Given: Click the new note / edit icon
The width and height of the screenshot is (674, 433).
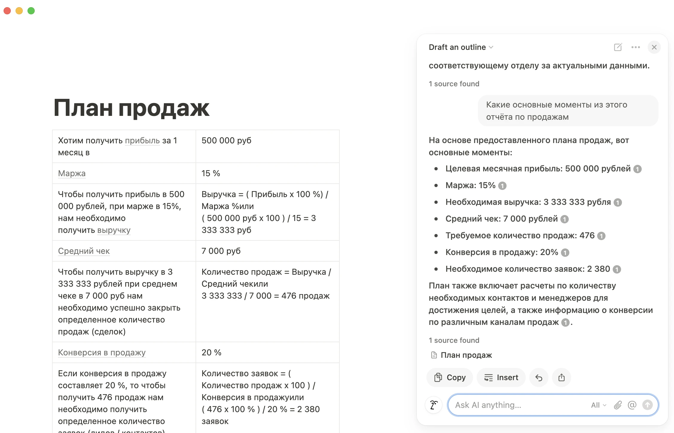Looking at the screenshot, I should (618, 47).
